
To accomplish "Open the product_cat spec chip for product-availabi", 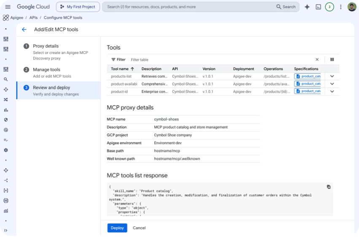I will (308, 84).
